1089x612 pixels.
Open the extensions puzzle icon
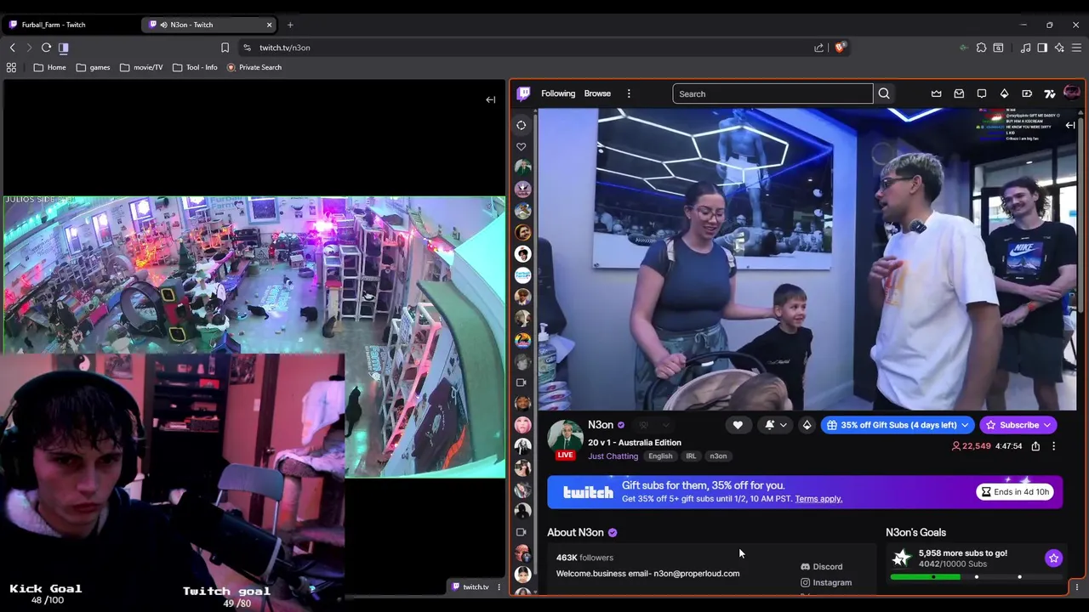pyautogui.click(x=981, y=48)
